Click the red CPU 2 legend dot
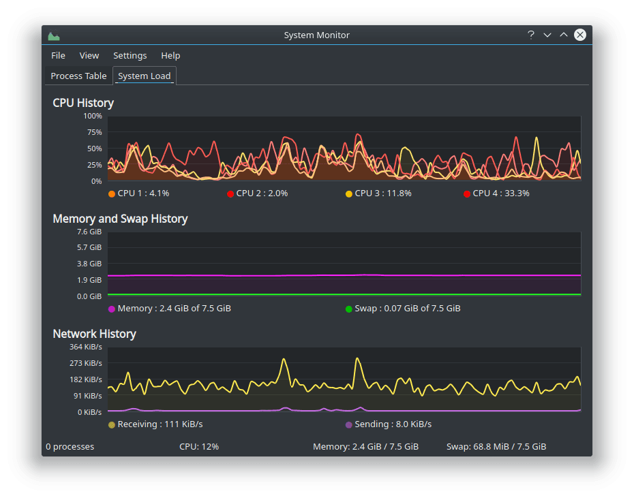The image size is (634, 498). [x=230, y=193]
